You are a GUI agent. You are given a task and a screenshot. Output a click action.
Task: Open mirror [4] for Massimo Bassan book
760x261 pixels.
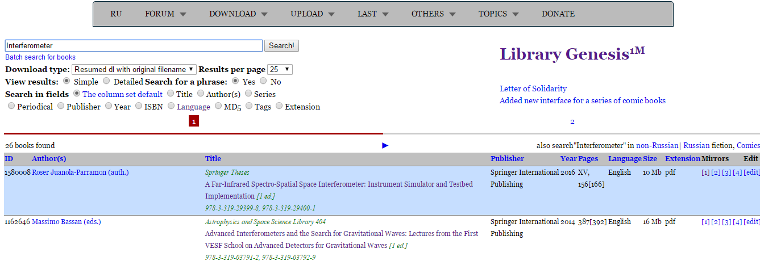(x=737, y=222)
